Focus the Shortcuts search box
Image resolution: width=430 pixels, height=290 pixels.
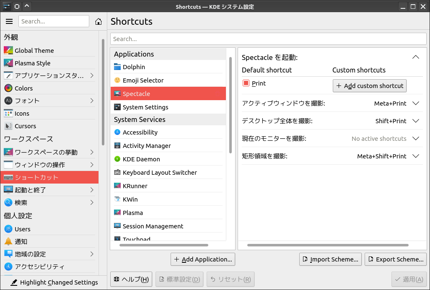pyautogui.click(x=268, y=39)
